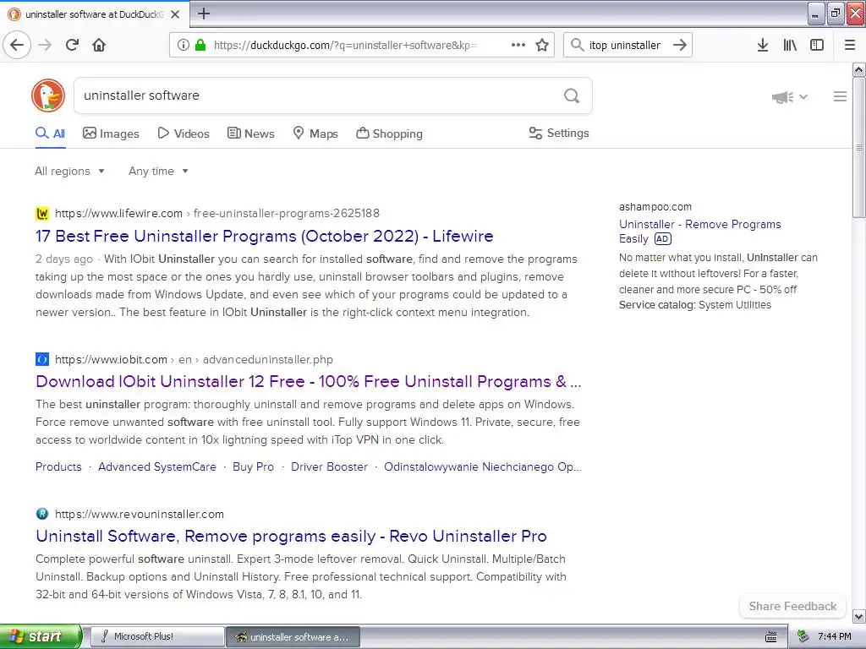Bookmark this page with the star icon
866x649 pixels.
point(542,45)
